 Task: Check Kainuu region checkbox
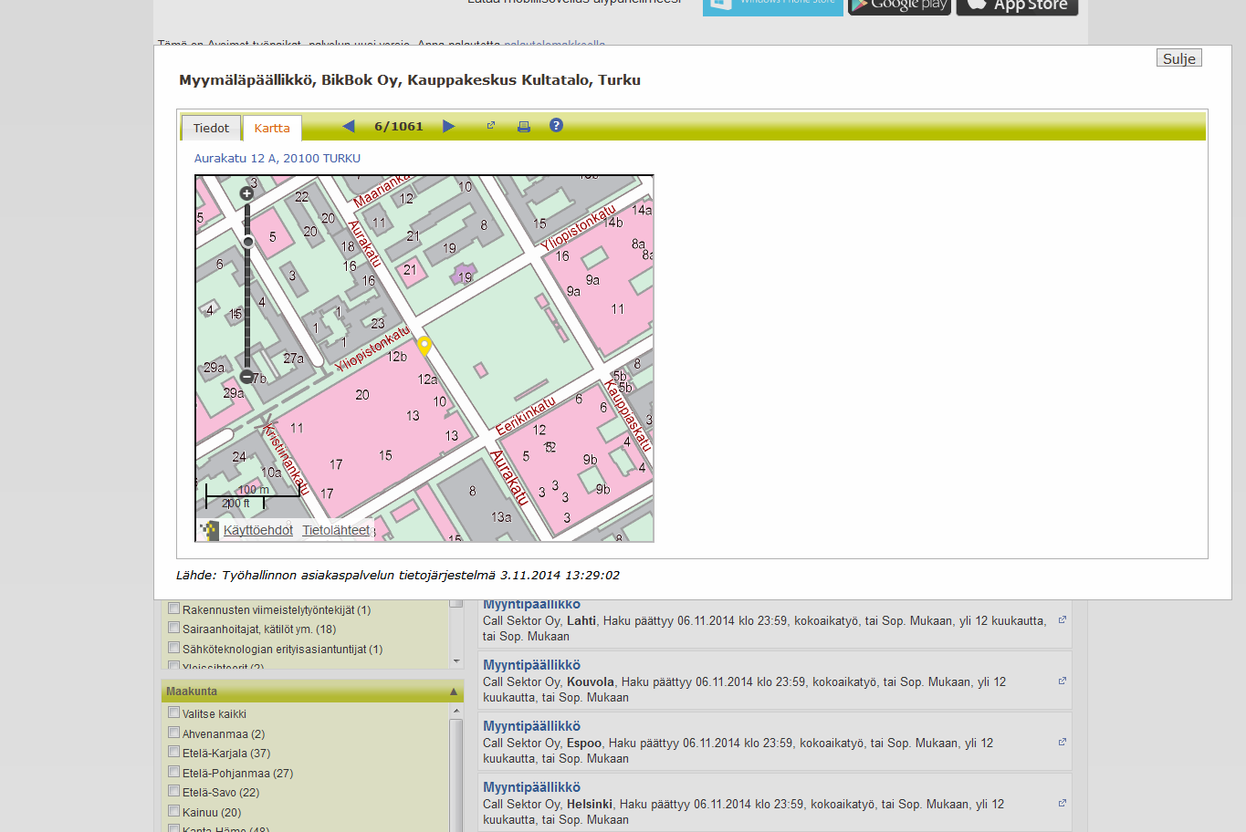tap(173, 811)
